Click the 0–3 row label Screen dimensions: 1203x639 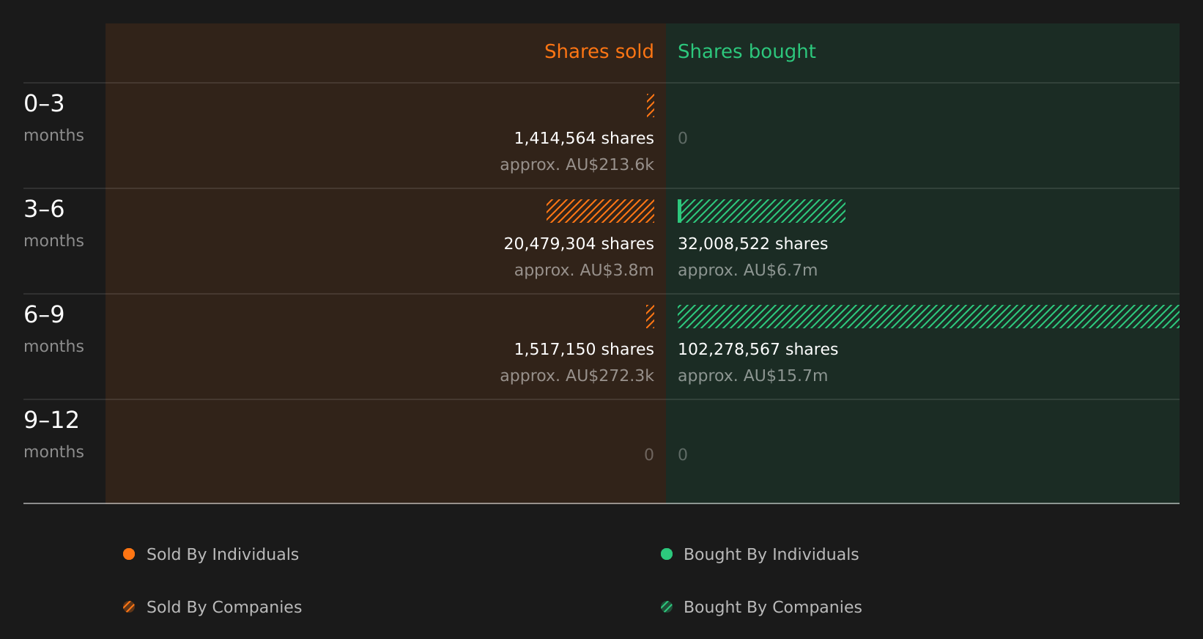(44, 104)
